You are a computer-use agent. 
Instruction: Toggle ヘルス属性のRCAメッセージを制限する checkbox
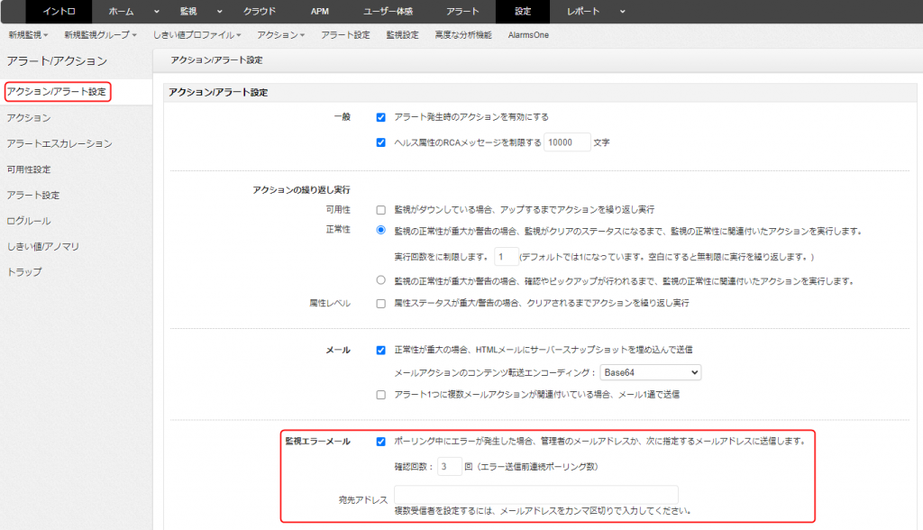click(381, 142)
